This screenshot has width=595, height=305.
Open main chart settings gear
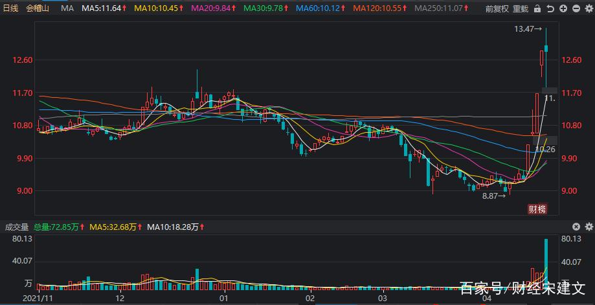[x=587, y=8]
